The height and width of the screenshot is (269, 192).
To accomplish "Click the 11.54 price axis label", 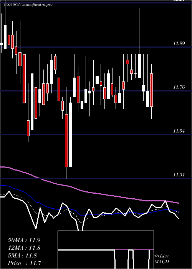I will [179, 131].
